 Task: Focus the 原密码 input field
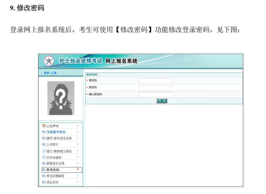(155, 80)
